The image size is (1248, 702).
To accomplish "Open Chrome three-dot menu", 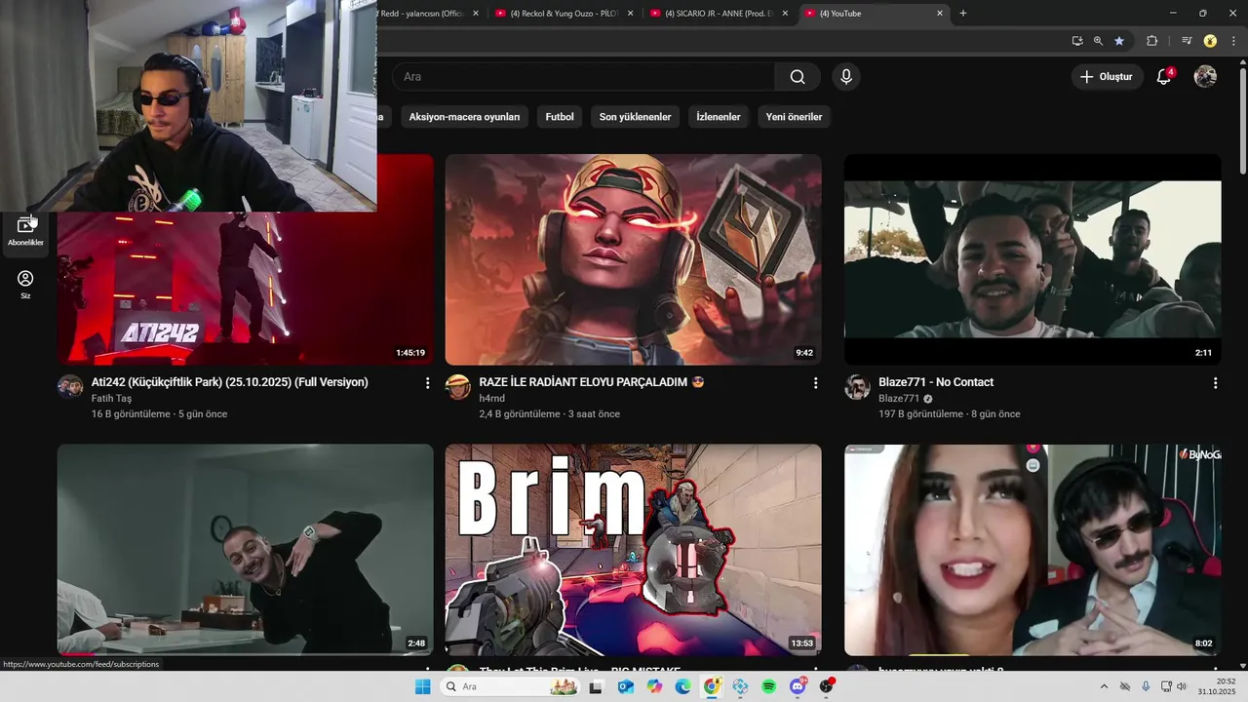I will click(x=1232, y=41).
